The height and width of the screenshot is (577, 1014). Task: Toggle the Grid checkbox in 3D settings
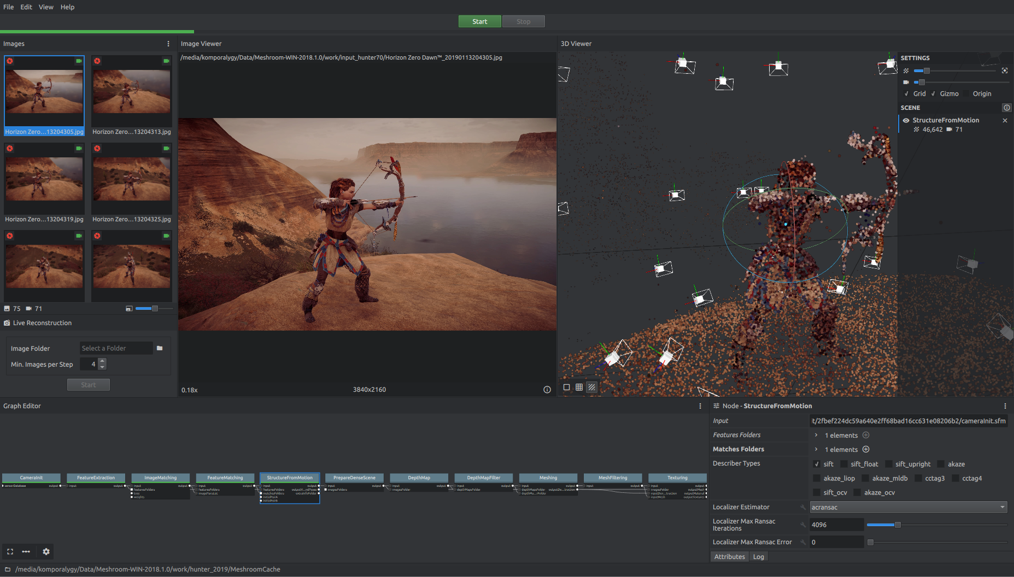(907, 94)
